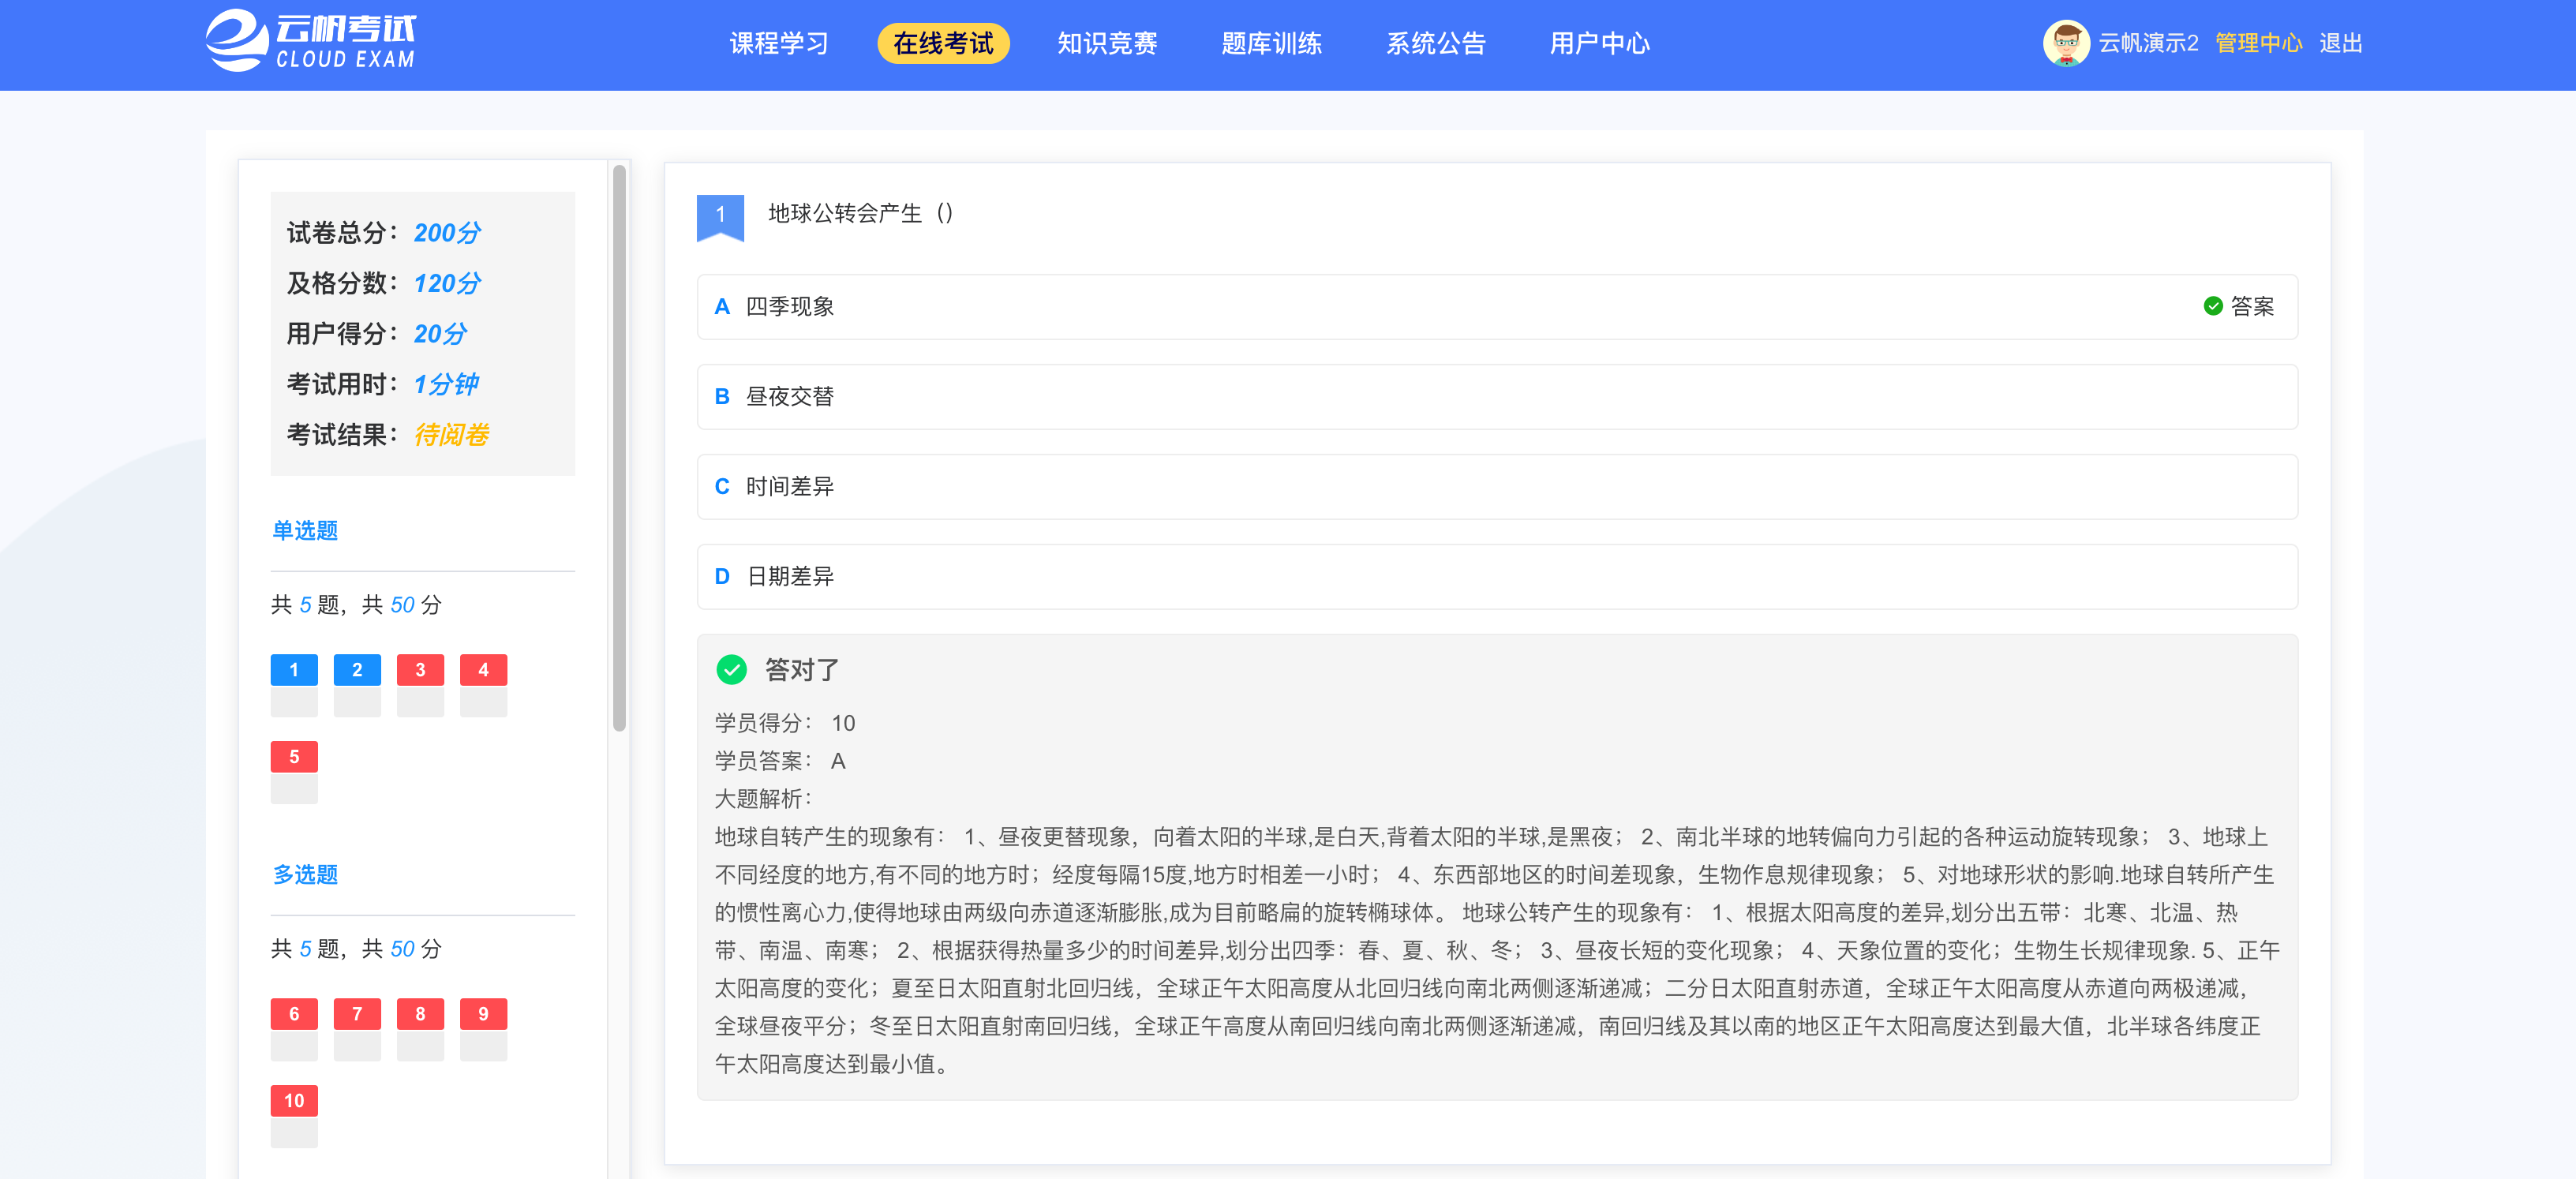Open the 课程学习 menu

click(779, 43)
